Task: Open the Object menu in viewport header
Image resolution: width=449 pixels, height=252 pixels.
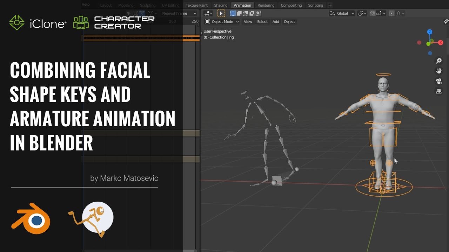Action: [289, 22]
